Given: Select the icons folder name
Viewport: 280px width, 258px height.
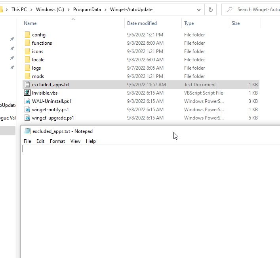Looking at the screenshot, I should pos(38,51).
